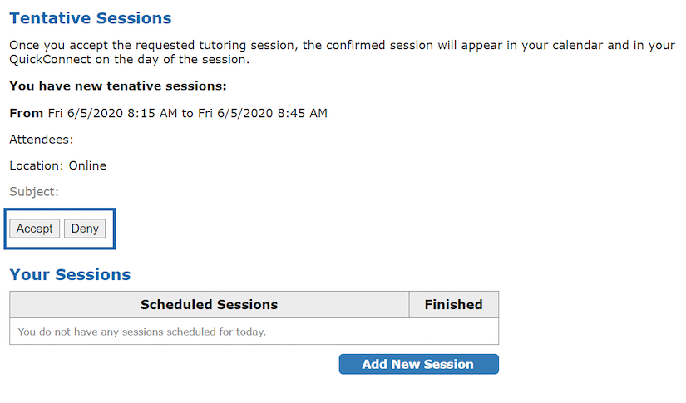Click the Add New Session button
The height and width of the screenshot is (403, 686).
point(418,364)
